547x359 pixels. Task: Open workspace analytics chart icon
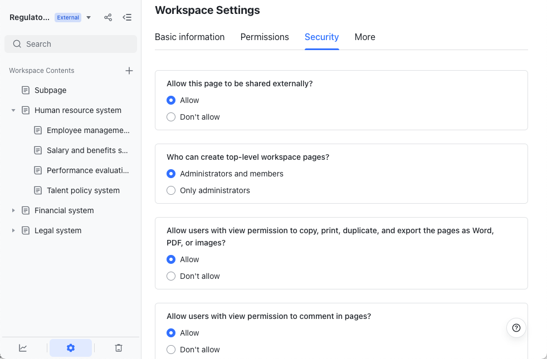tap(23, 348)
